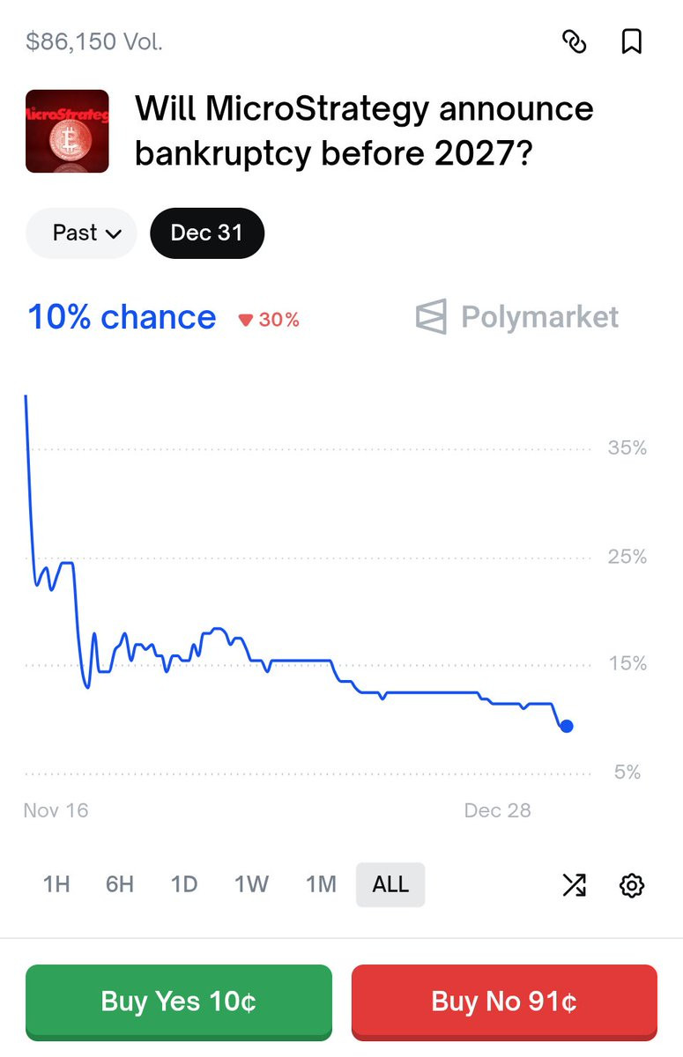Select the 1W time range
The width and height of the screenshot is (683, 1057).
[251, 884]
